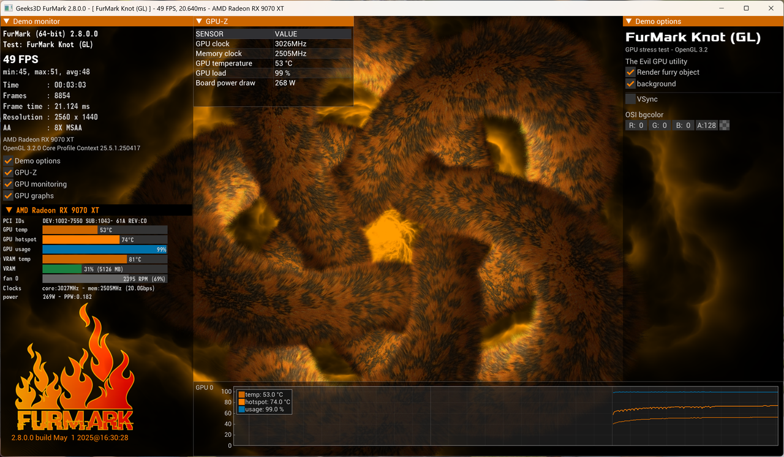Click the usage: 99.0 % legend entry
This screenshot has height=457, width=784.
[261, 409]
